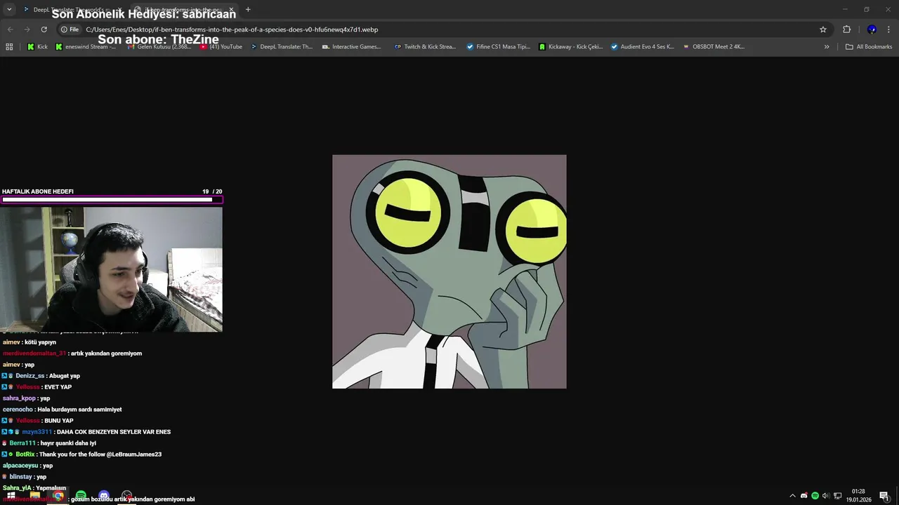
Task: Reload the page with refresh icon
Action: 44,29
